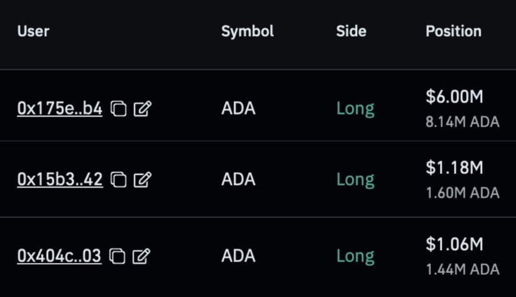Viewport: 516px width, 297px height.
Task: Sort by the Side column header
Action: [x=351, y=31]
